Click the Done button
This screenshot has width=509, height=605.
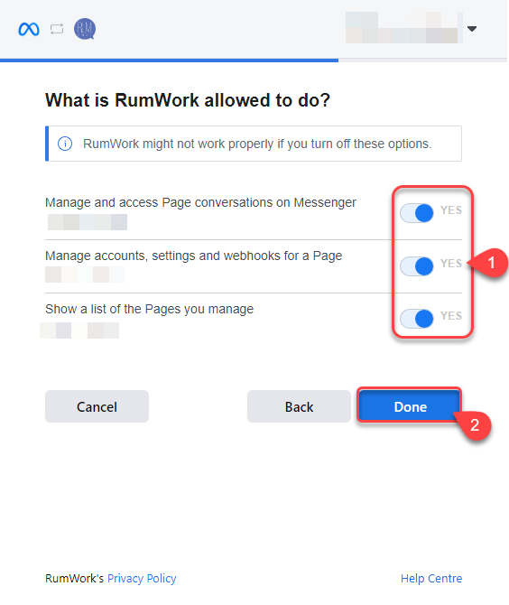click(410, 406)
